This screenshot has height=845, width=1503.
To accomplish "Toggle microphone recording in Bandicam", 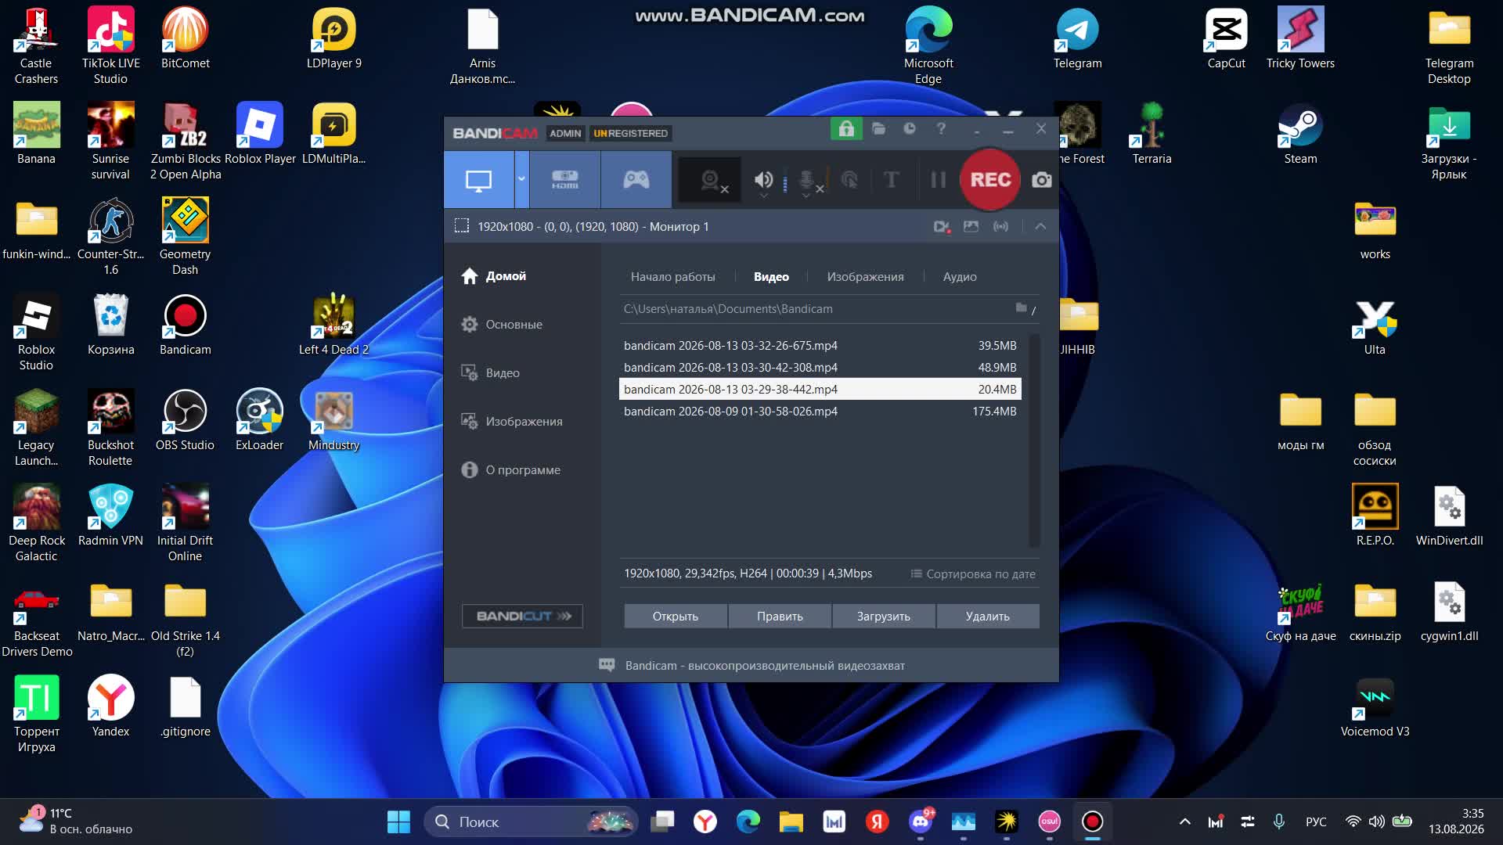I will pyautogui.click(x=808, y=180).
